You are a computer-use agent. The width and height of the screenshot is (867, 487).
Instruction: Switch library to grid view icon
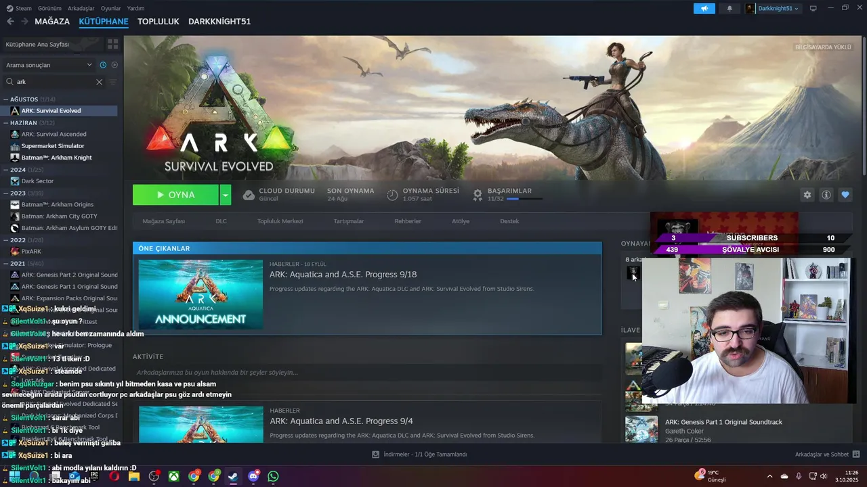click(112, 44)
